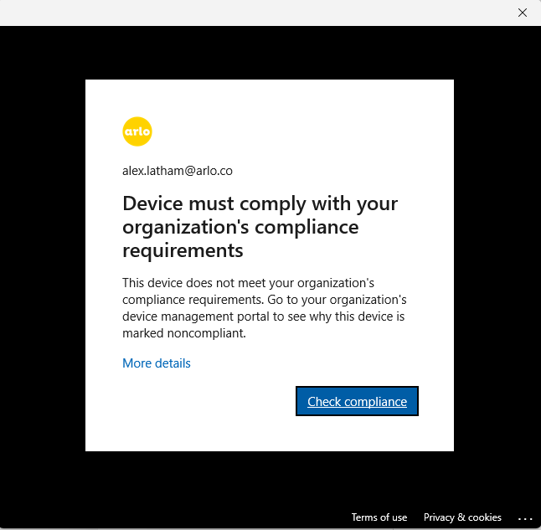The height and width of the screenshot is (530, 541).
Task: Click the empty title bar area
Action: pyautogui.click(x=251, y=13)
